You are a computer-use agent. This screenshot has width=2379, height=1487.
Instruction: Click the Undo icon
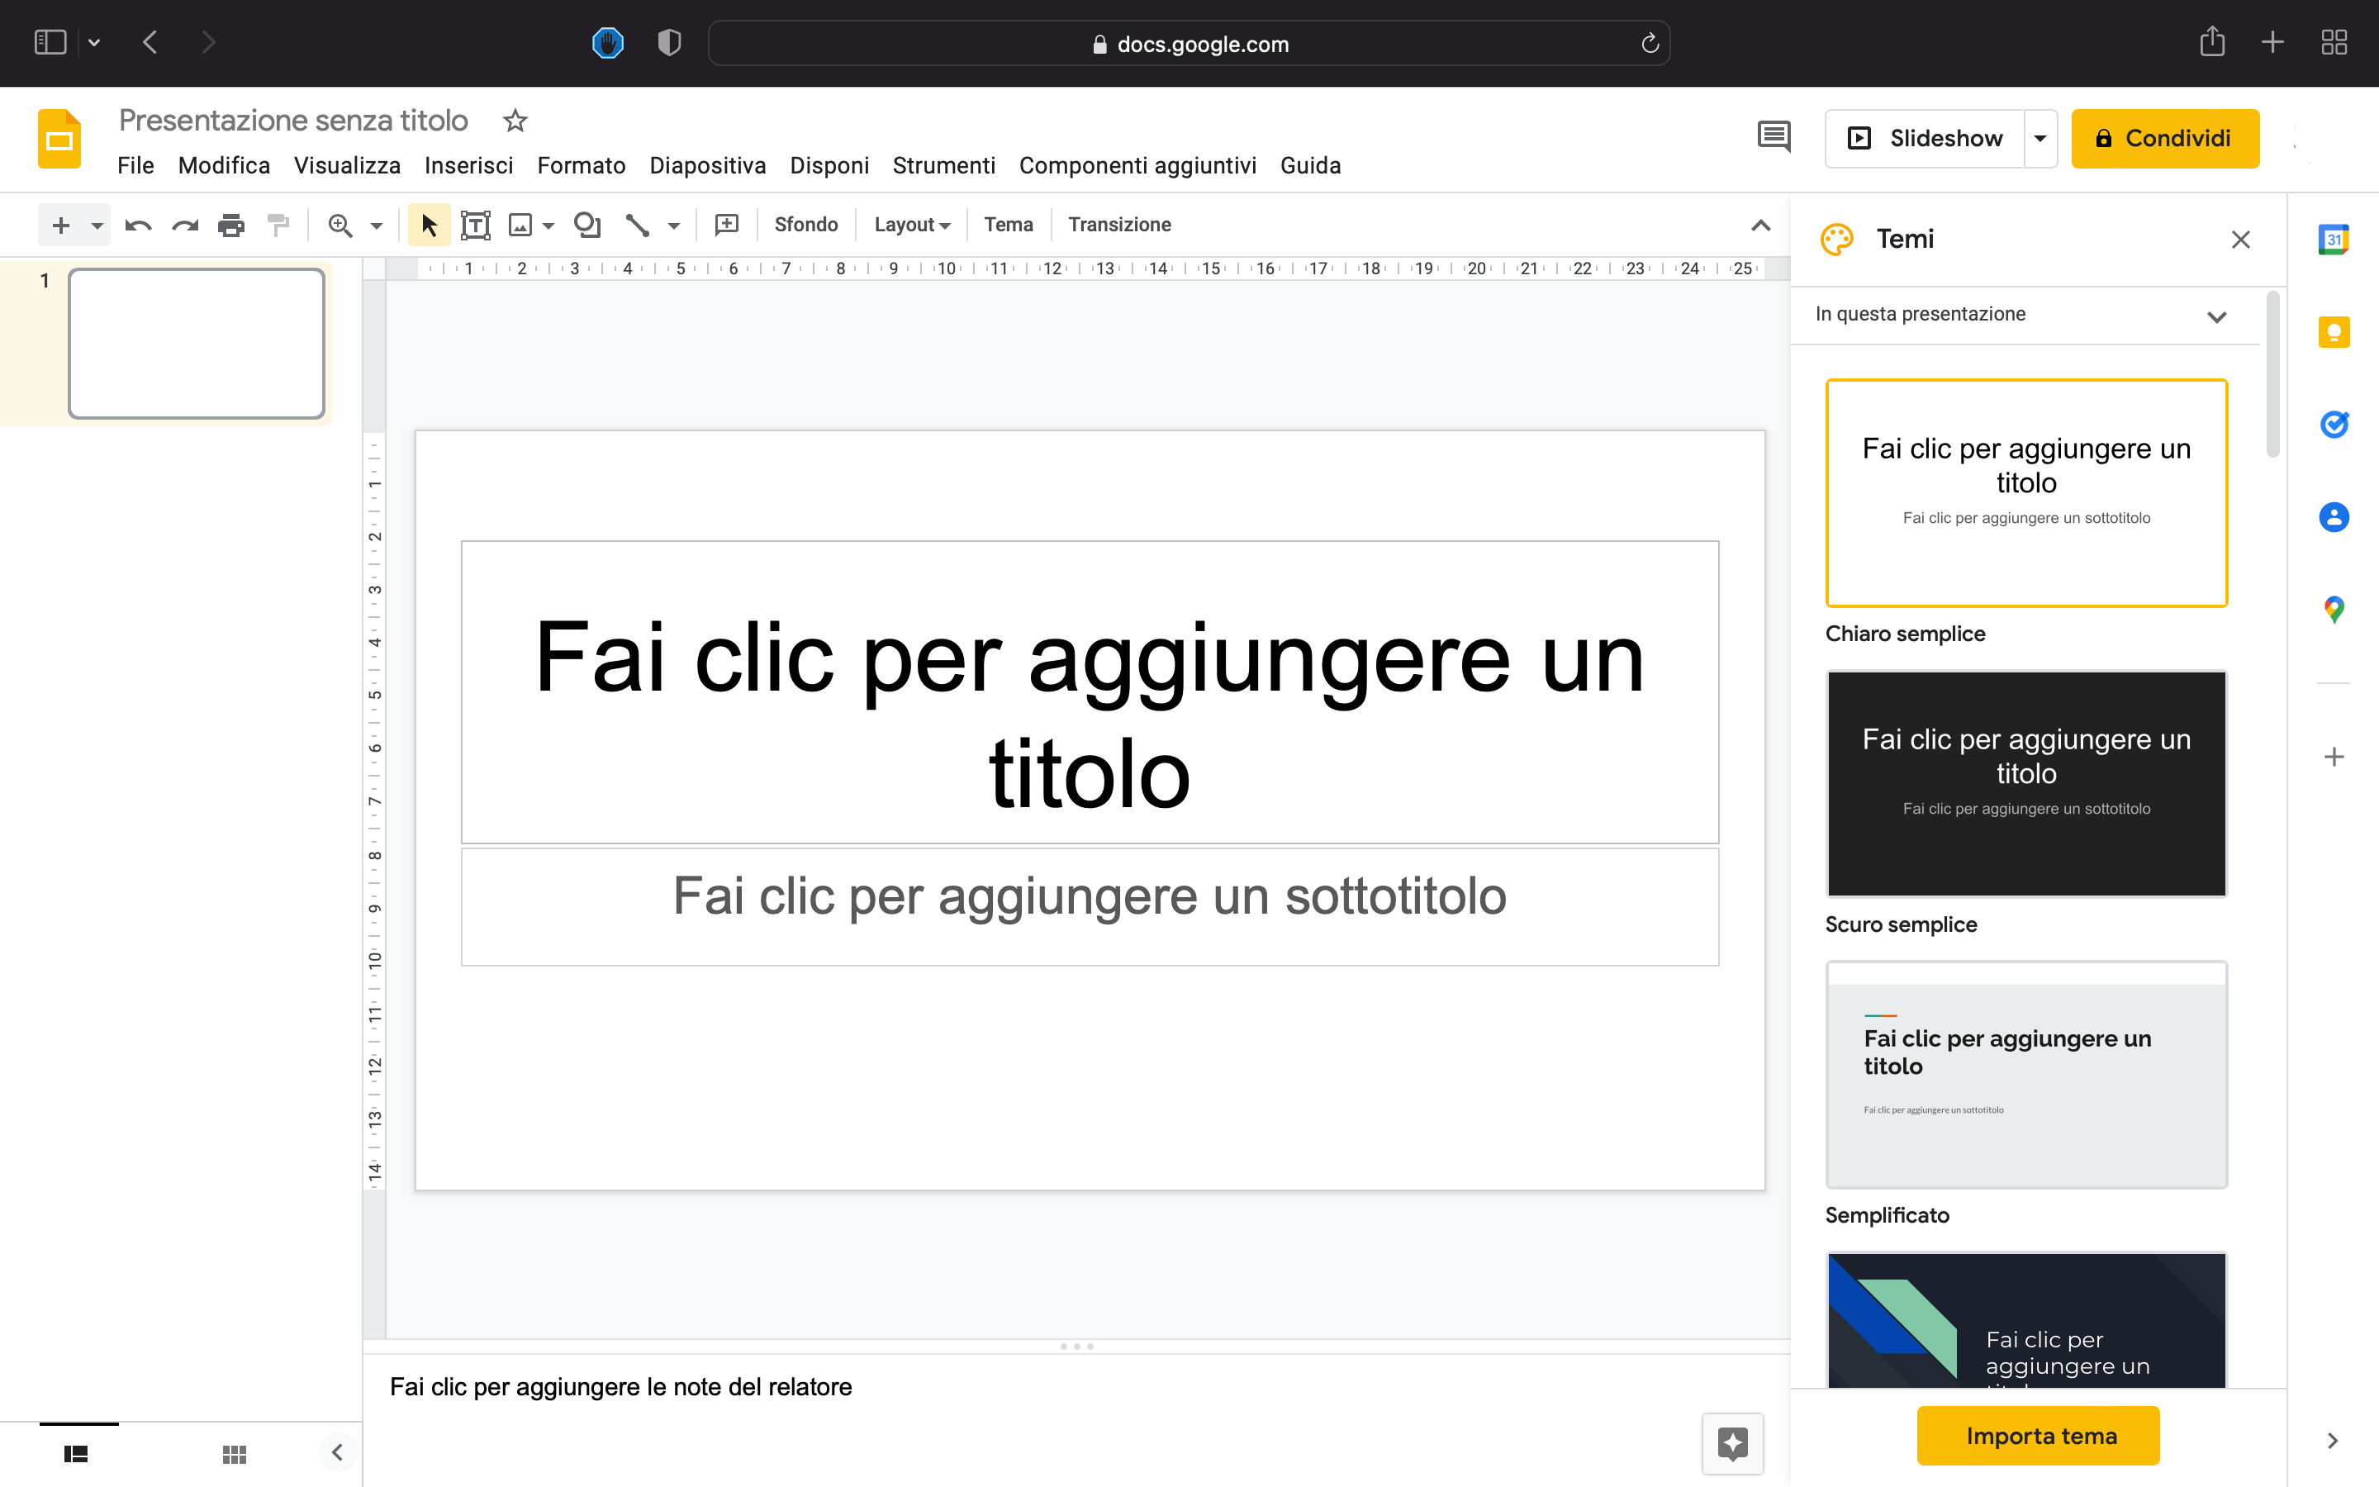(136, 224)
